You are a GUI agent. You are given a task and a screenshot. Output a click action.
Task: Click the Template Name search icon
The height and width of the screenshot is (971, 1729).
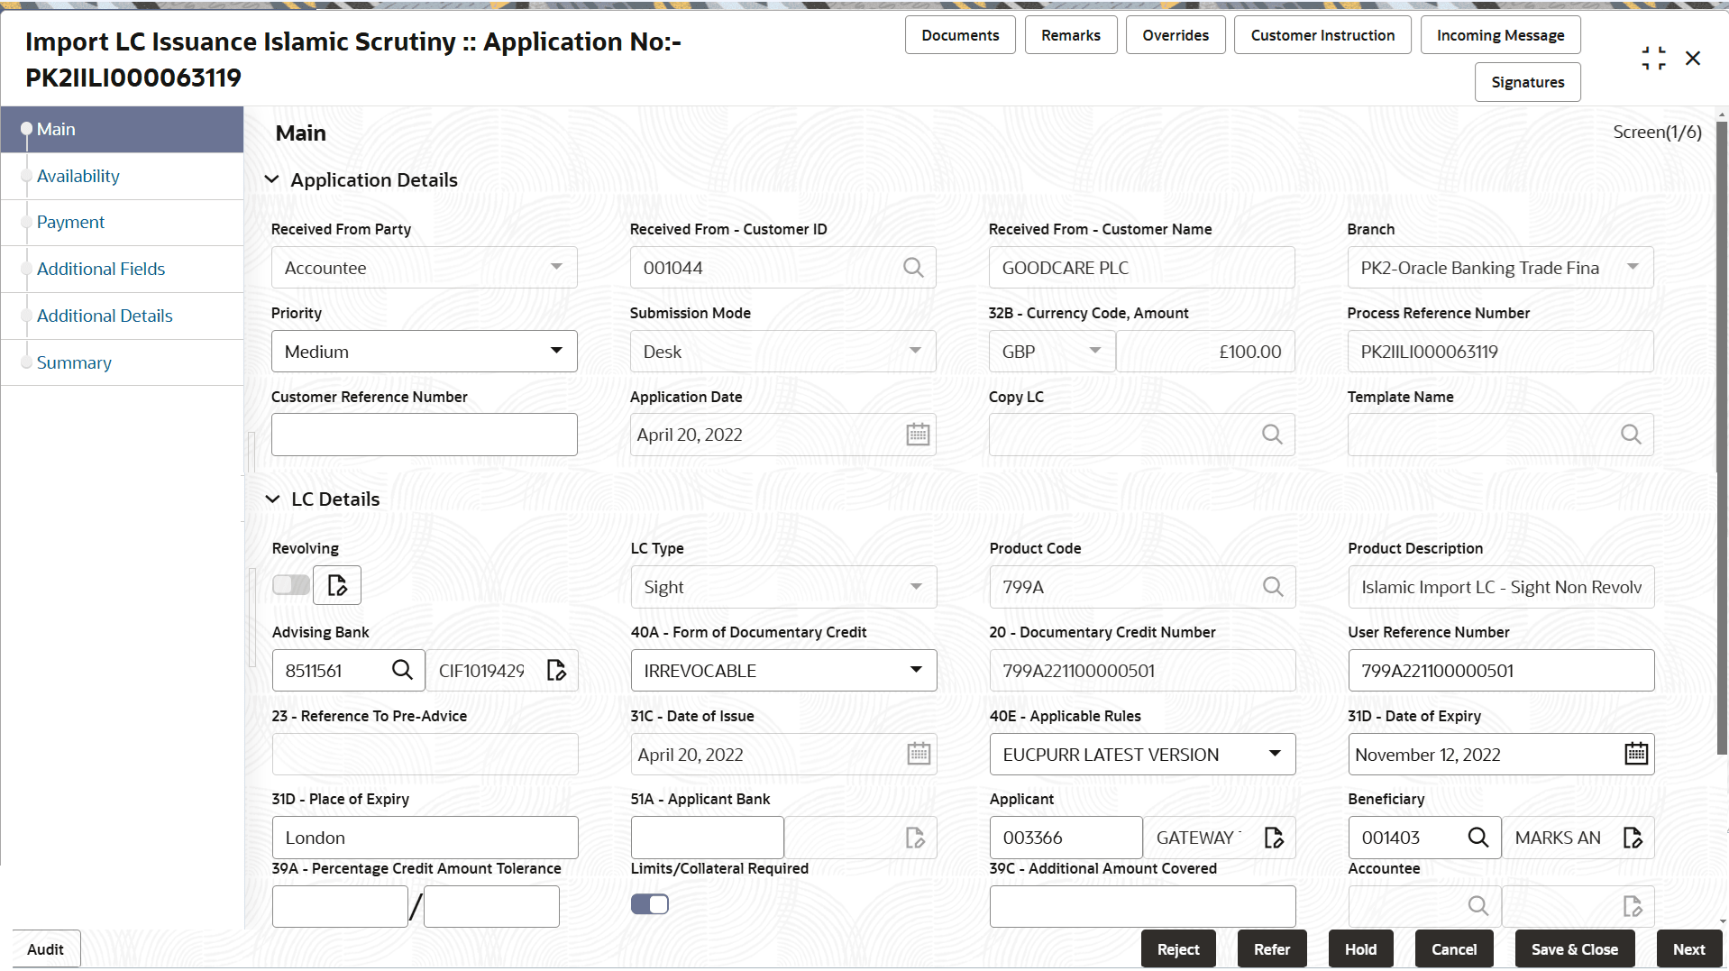1631,435
